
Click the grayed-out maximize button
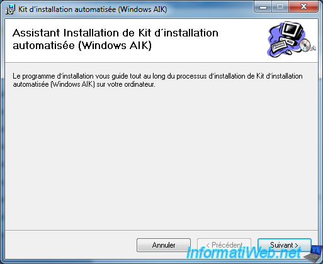[x=280, y=7]
